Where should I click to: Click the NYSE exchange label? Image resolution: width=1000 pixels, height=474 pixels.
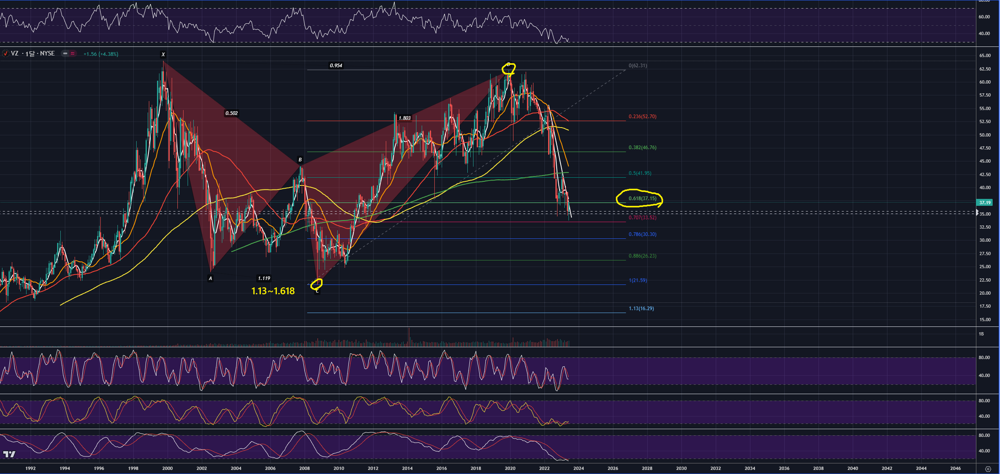(47, 53)
